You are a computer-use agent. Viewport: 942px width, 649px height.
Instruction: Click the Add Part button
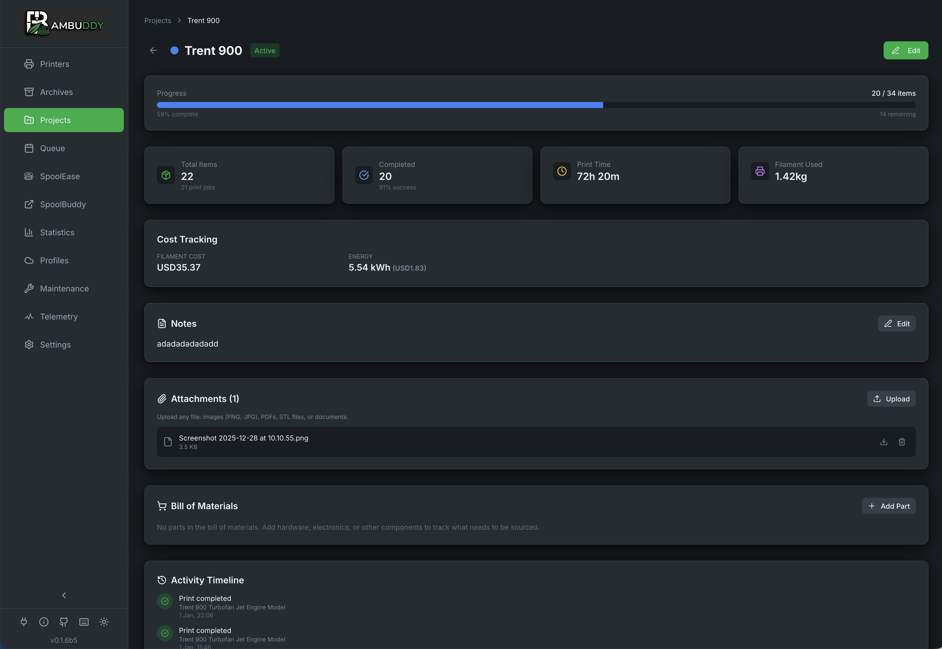pyautogui.click(x=889, y=506)
